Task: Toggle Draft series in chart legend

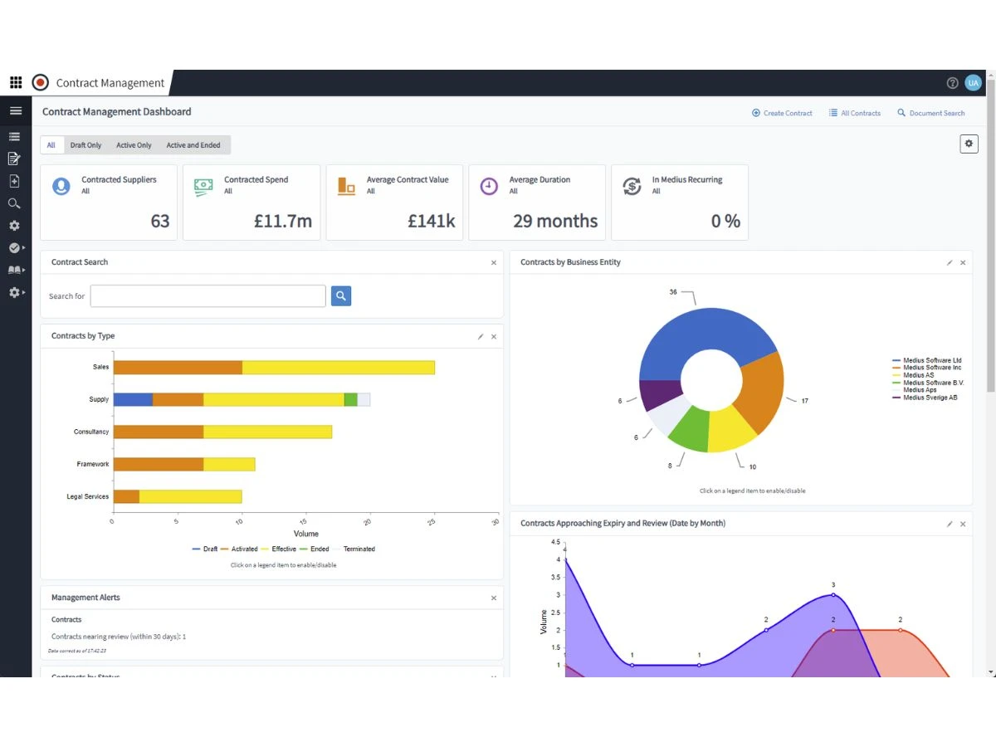Action: [205, 549]
